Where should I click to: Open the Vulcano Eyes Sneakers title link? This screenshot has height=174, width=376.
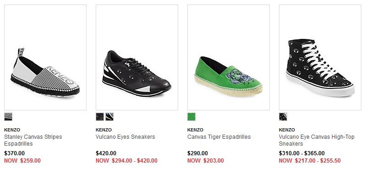[125, 137]
